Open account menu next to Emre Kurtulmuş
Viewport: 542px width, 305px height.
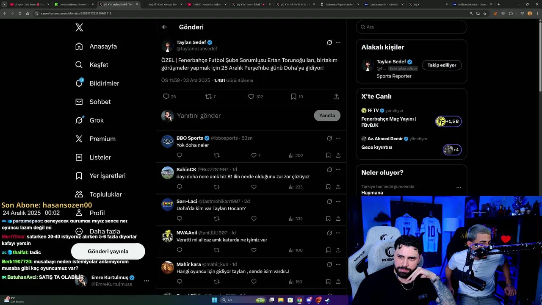pyautogui.click(x=147, y=281)
